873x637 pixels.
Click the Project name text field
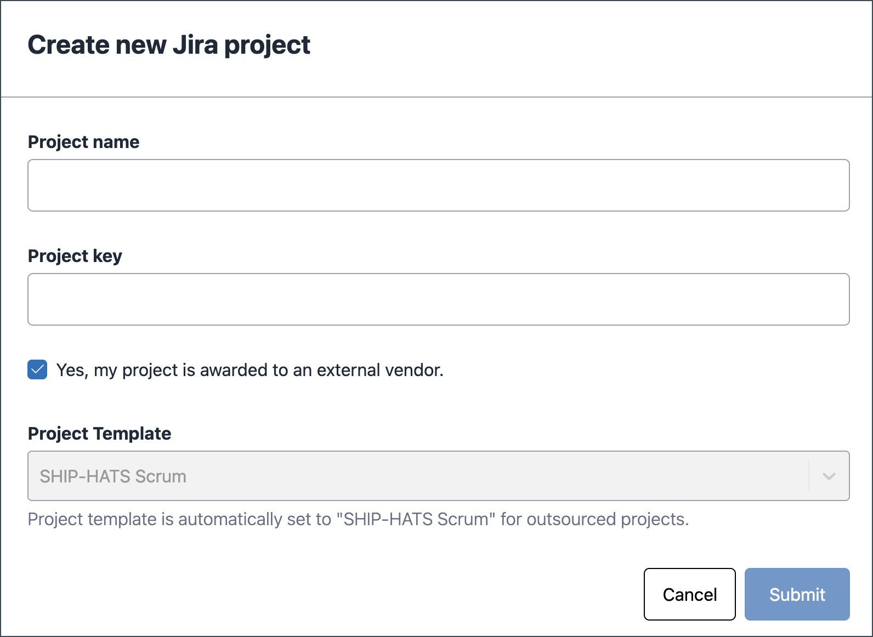[439, 185]
